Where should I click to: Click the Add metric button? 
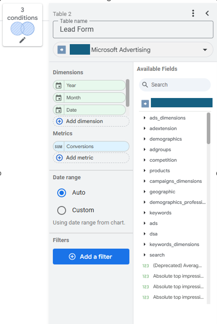(x=91, y=158)
